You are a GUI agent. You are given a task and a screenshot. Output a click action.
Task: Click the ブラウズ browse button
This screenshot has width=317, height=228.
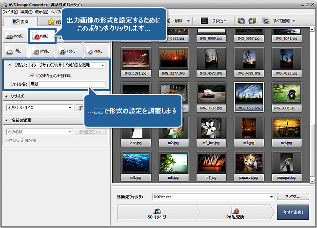pyautogui.click(x=293, y=197)
